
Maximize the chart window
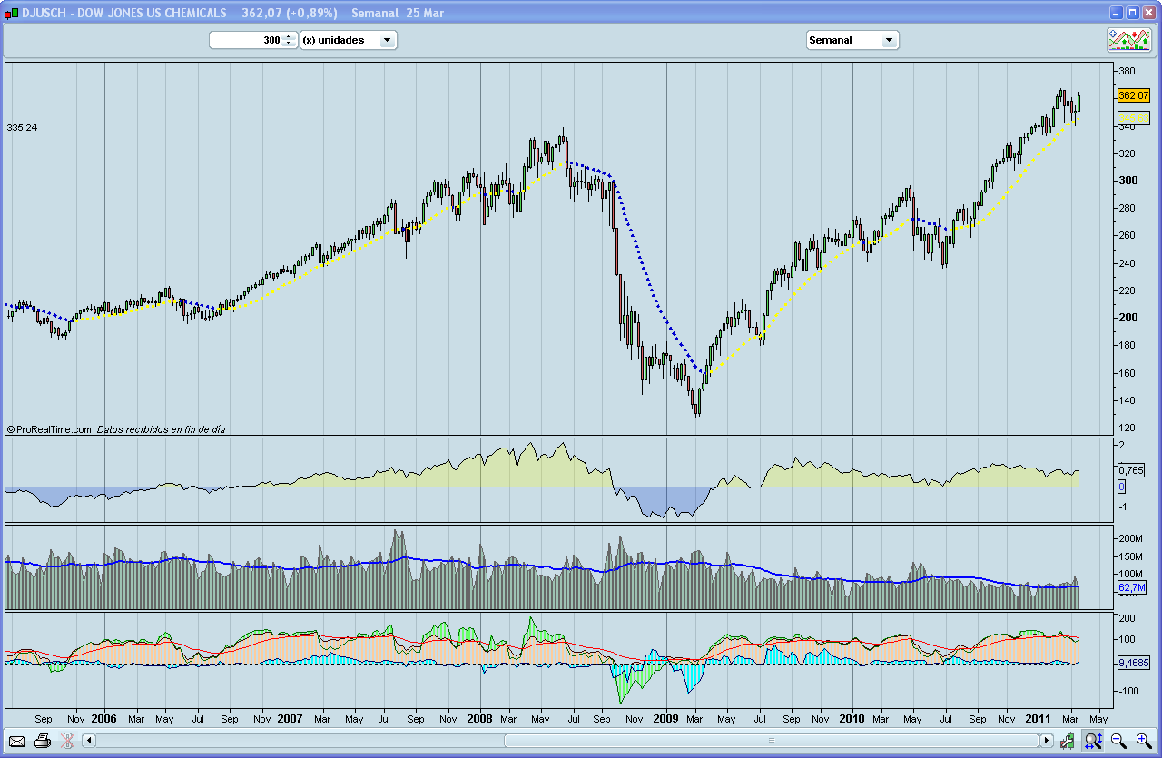click(x=1132, y=13)
